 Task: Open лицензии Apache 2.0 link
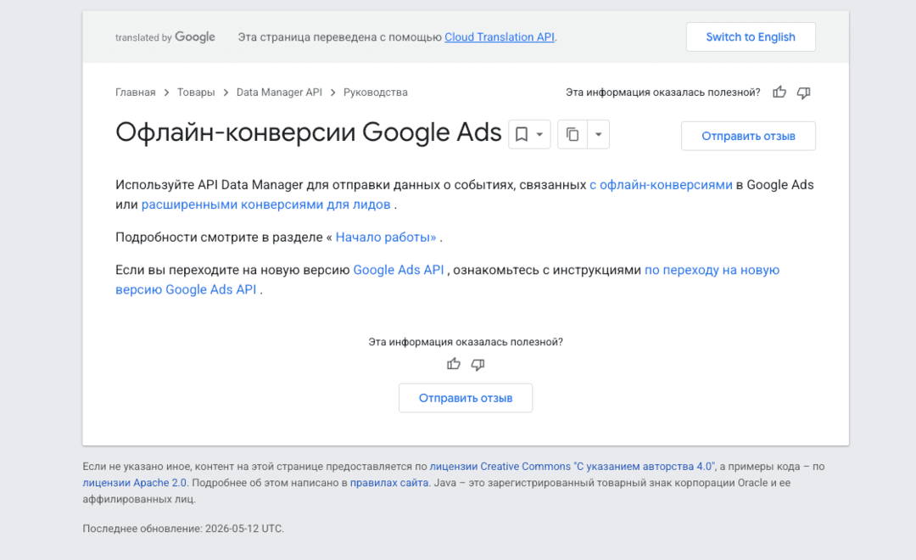tap(134, 483)
